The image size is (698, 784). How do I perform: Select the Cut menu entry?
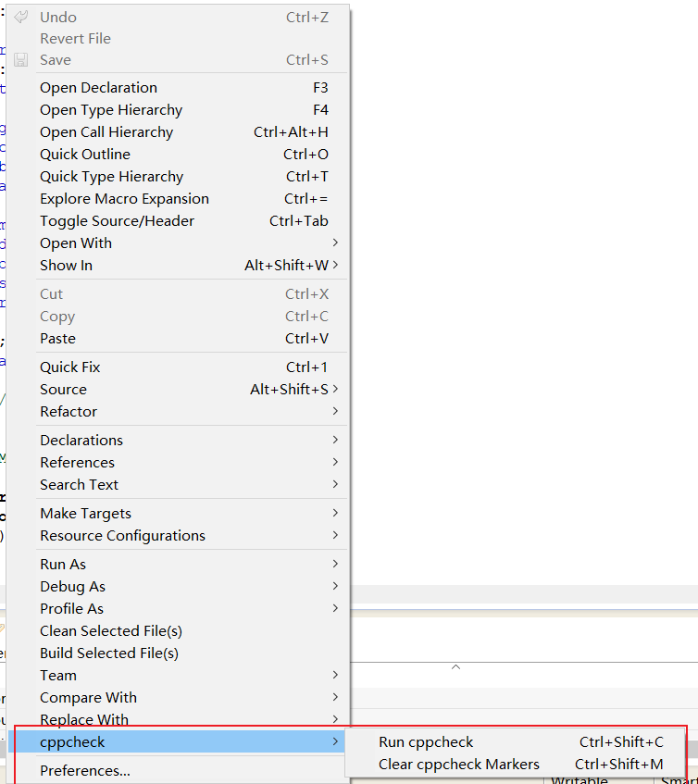178,294
